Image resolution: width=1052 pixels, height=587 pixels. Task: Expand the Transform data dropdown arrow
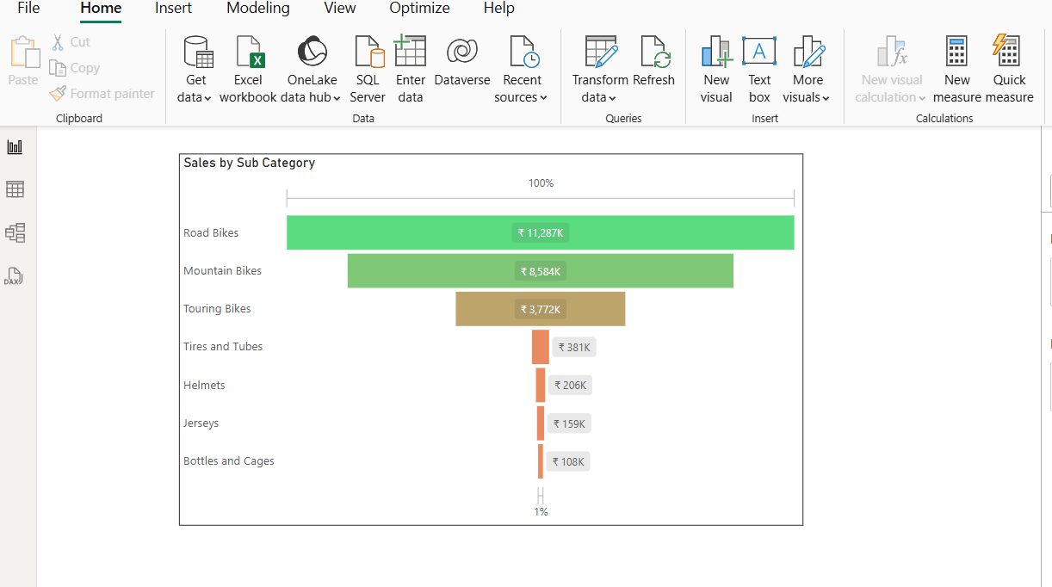click(x=612, y=98)
